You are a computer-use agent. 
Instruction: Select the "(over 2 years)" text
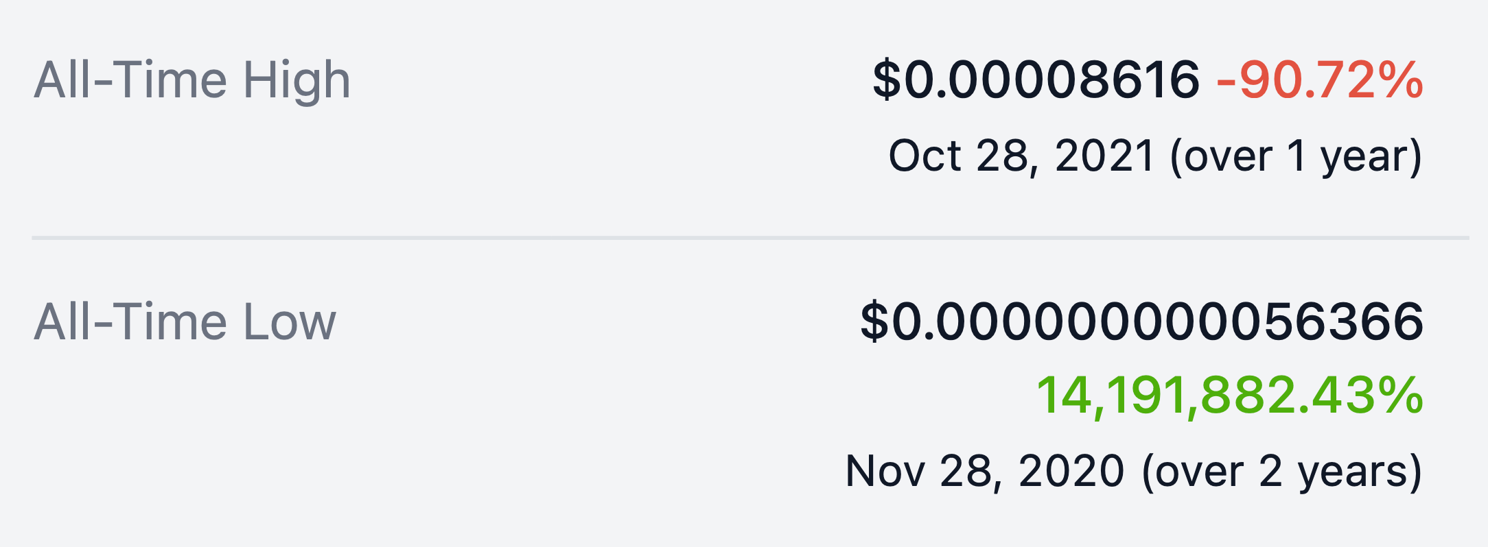pyautogui.click(x=1281, y=472)
